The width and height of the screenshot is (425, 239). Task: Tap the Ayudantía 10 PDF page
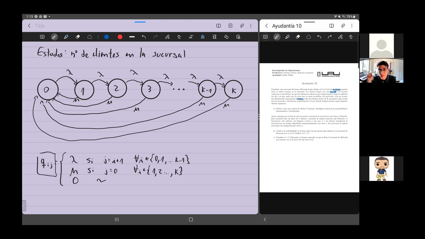(309, 128)
